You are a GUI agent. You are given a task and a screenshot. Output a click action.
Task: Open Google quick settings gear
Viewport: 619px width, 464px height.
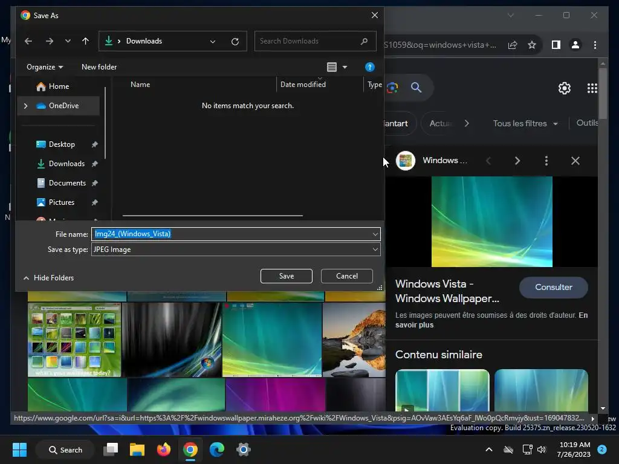point(565,88)
